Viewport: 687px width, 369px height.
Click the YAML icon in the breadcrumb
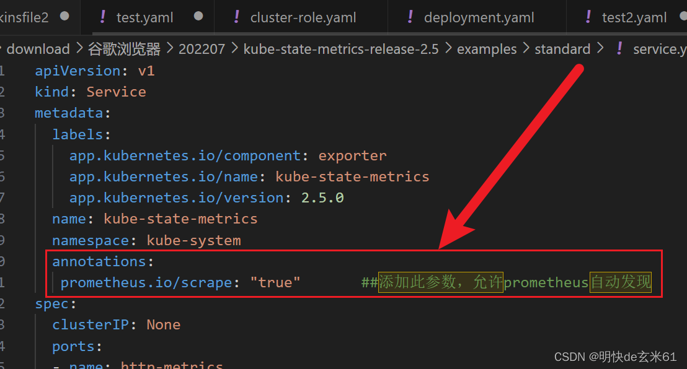(619, 48)
